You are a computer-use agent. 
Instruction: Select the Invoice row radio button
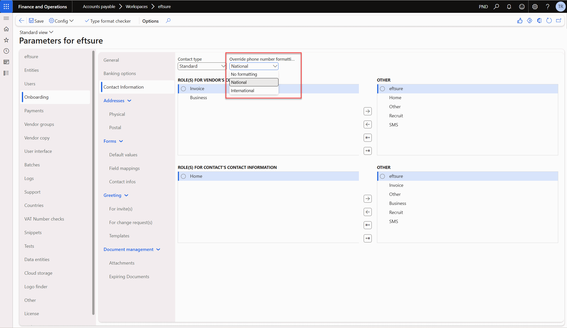(183, 89)
